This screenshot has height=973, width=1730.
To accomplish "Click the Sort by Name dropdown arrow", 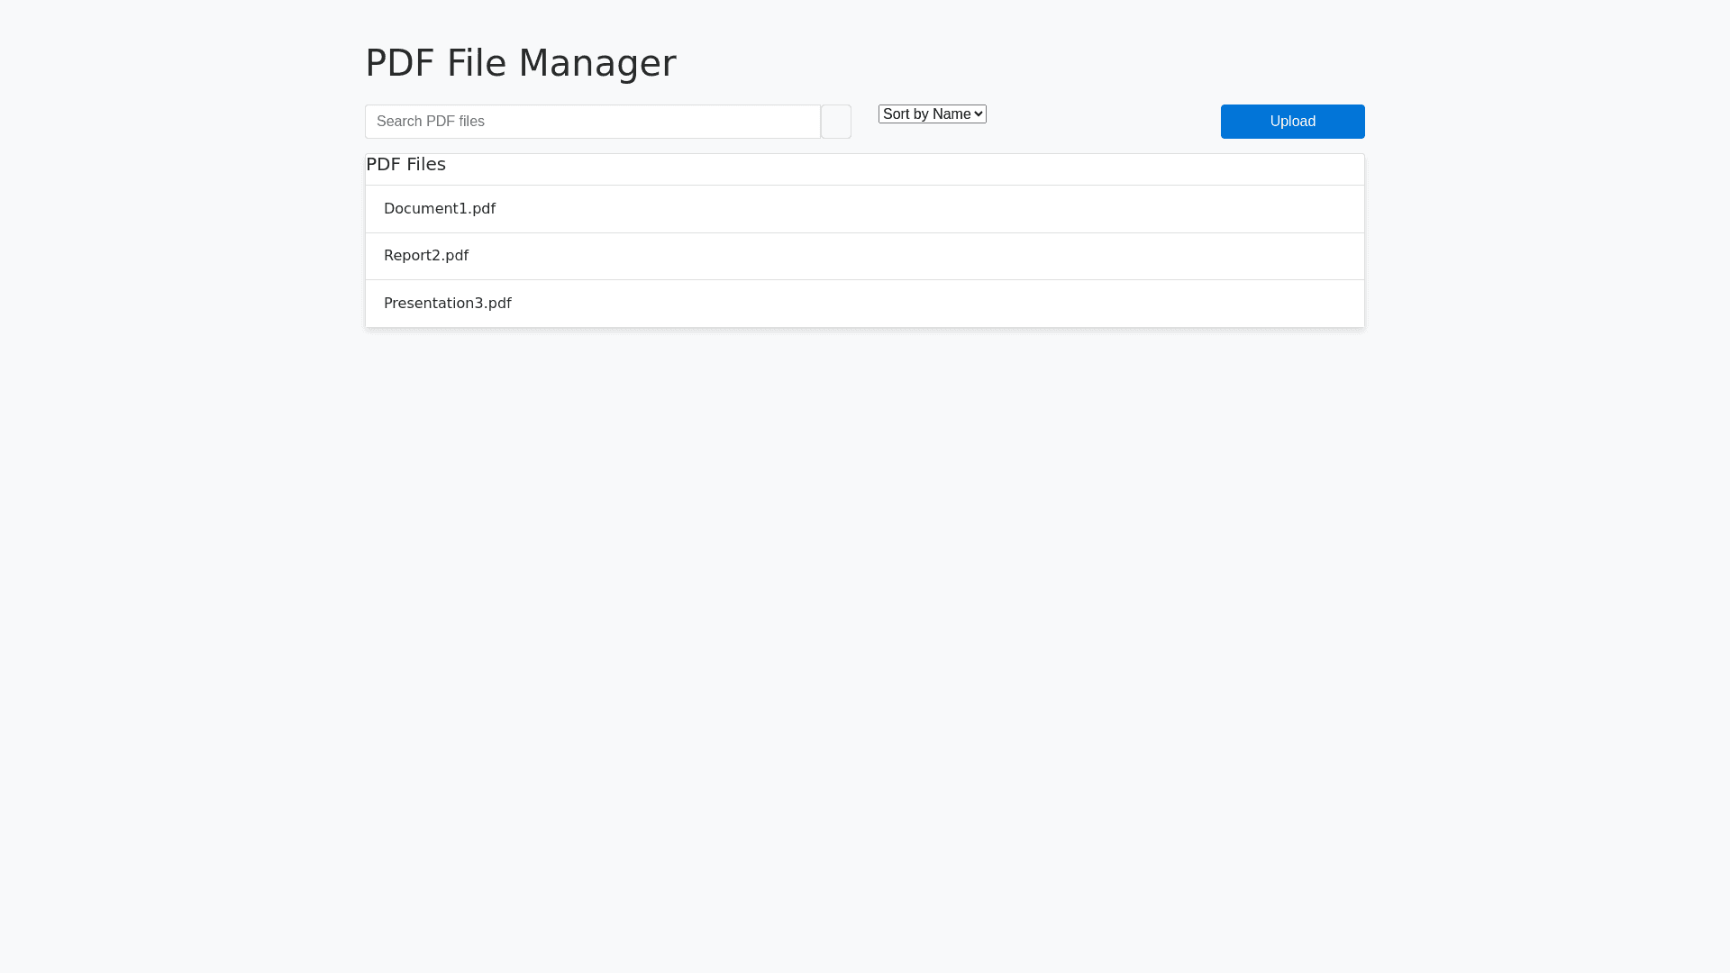I will point(979,114).
